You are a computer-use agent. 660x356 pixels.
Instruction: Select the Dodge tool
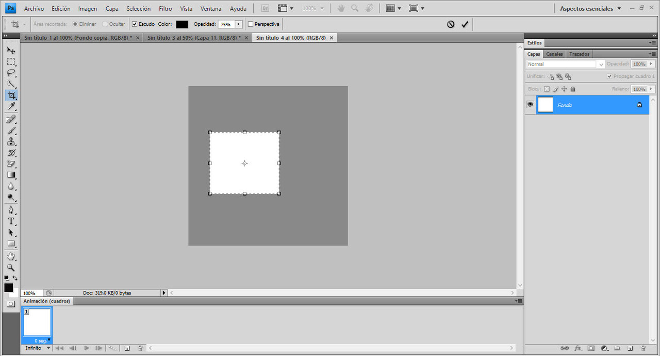point(11,198)
